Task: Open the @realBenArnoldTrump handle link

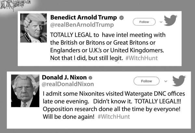Action: [x=82, y=25]
